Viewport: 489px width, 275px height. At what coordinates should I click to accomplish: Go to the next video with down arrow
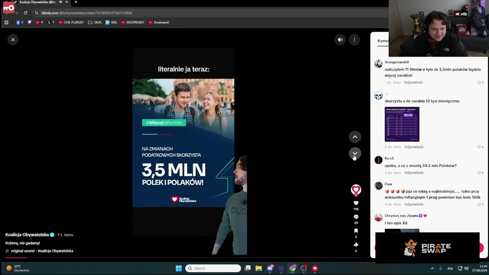pos(355,154)
